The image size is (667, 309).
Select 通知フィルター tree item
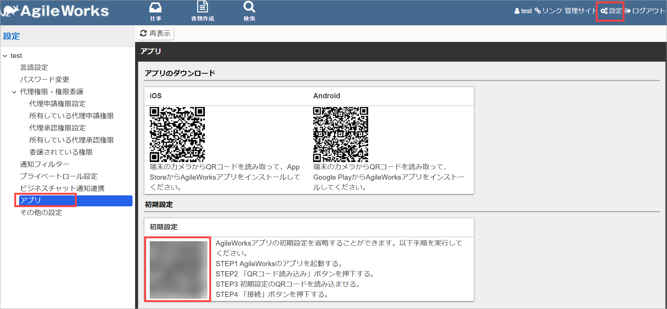pos(44,164)
